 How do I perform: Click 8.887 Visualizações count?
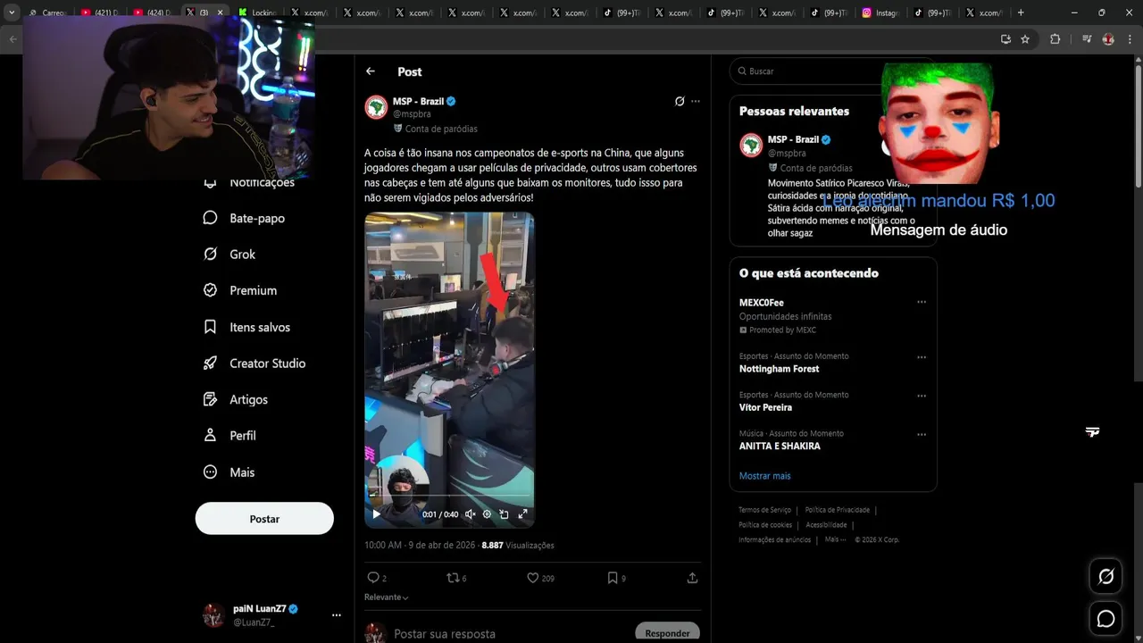518,545
